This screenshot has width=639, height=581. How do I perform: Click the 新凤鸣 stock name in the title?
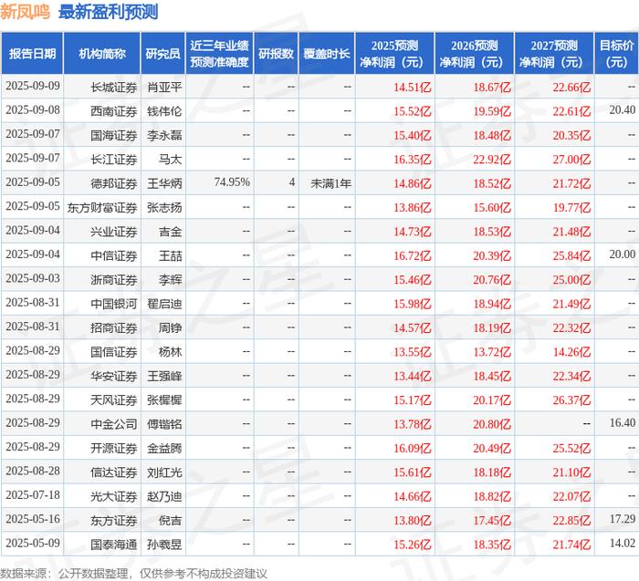tap(25, 11)
